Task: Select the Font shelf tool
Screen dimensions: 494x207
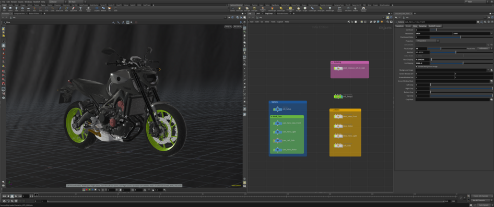Action: (x=80, y=8)
